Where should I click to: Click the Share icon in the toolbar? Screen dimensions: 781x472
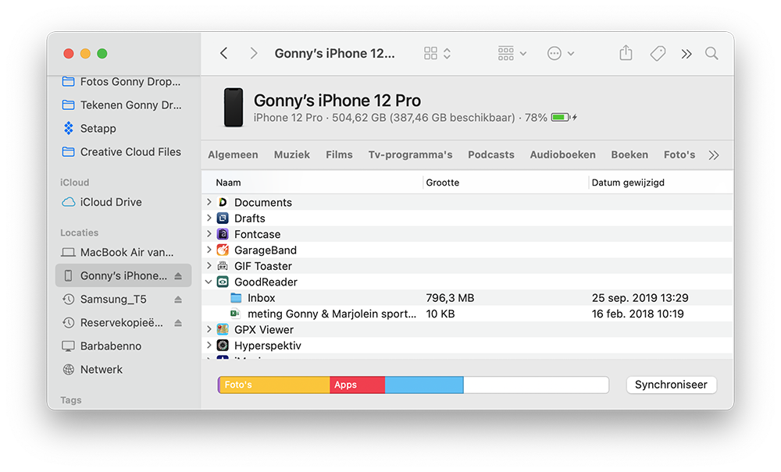click(x=625, y=53)
